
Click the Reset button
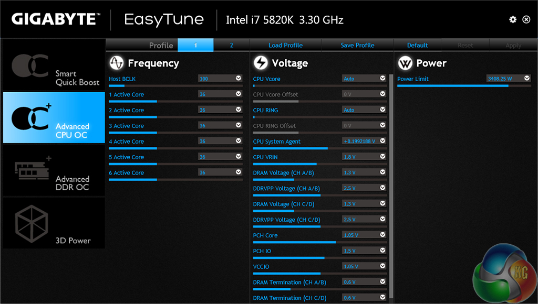[x=465, y=45]
